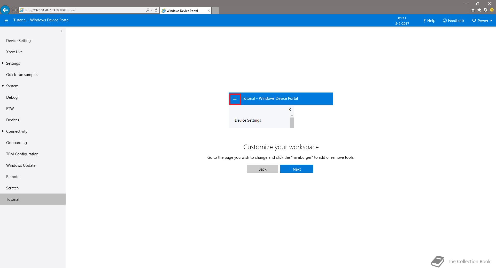Select the Tutorial sidebar item
This screenshot has width=496, height=268.
coord(33,199)
